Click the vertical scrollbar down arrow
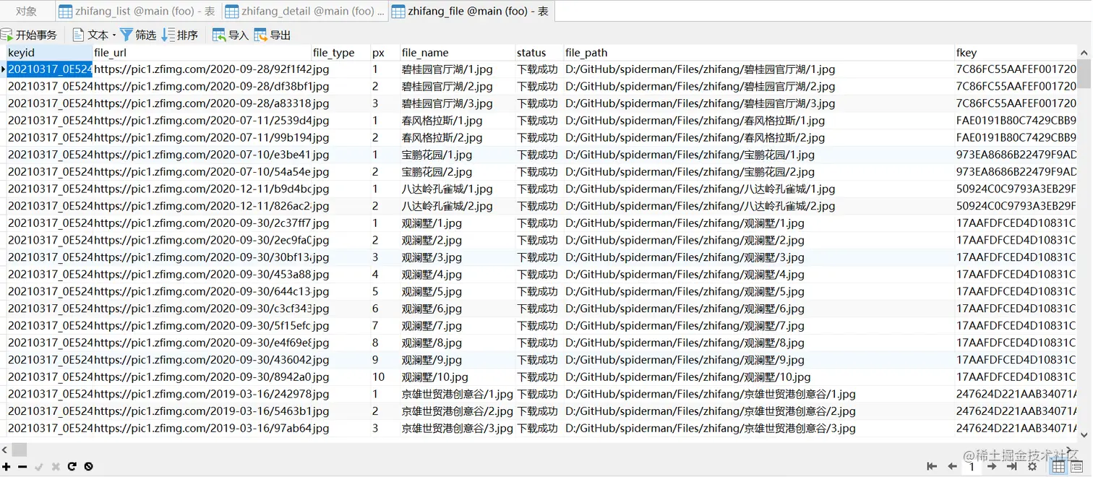The width and height of the screenshot is (1093, 477). 1084,435
